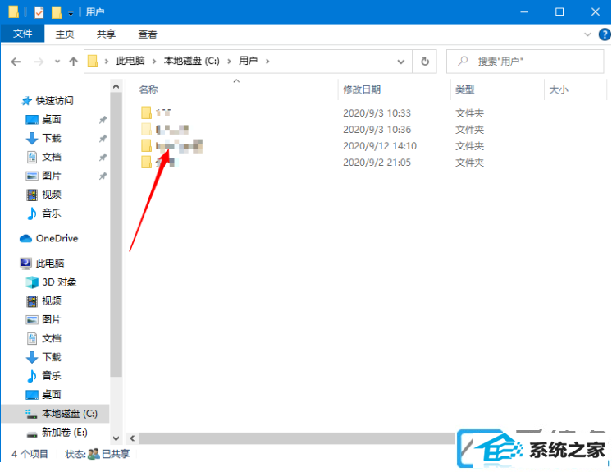The image size is (612, 472).
Task: Refresh the current folder view
Action: 425,62
